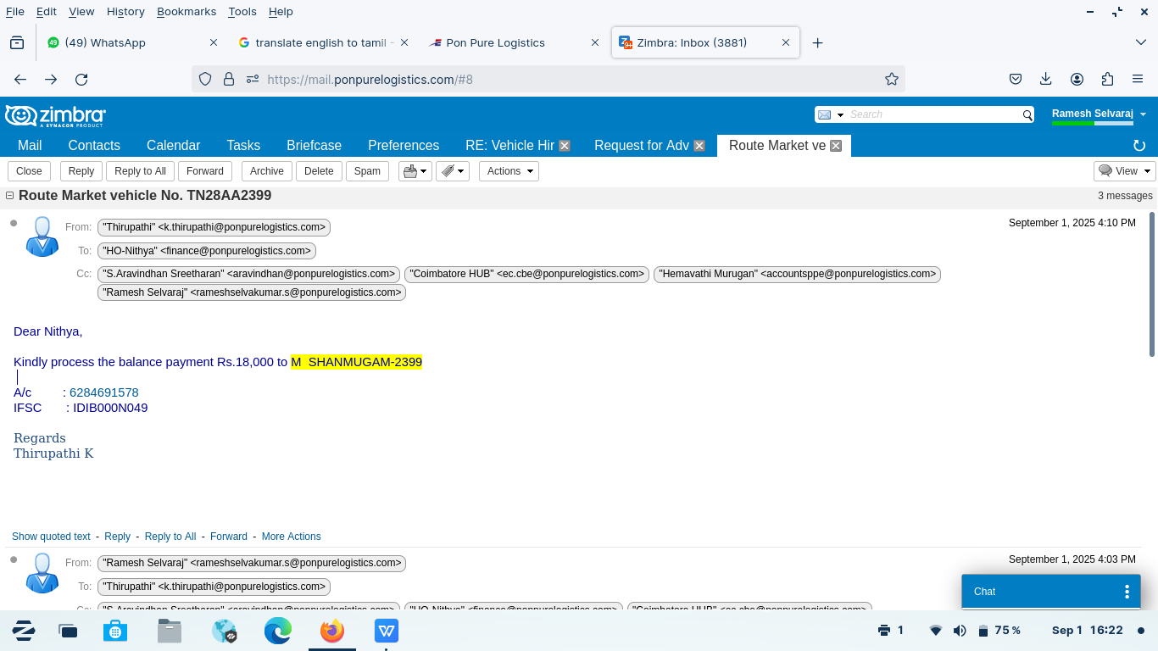Screen dimensions: 1158x651
Task: Click the search magnifier icon in Zimbra
Action: pyautogui.click(x=1027, y=115)
